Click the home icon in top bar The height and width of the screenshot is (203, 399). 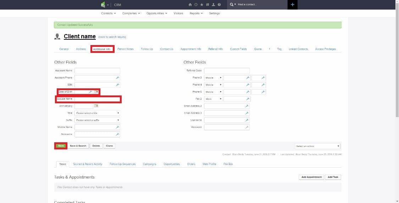(x=191, y=5)
